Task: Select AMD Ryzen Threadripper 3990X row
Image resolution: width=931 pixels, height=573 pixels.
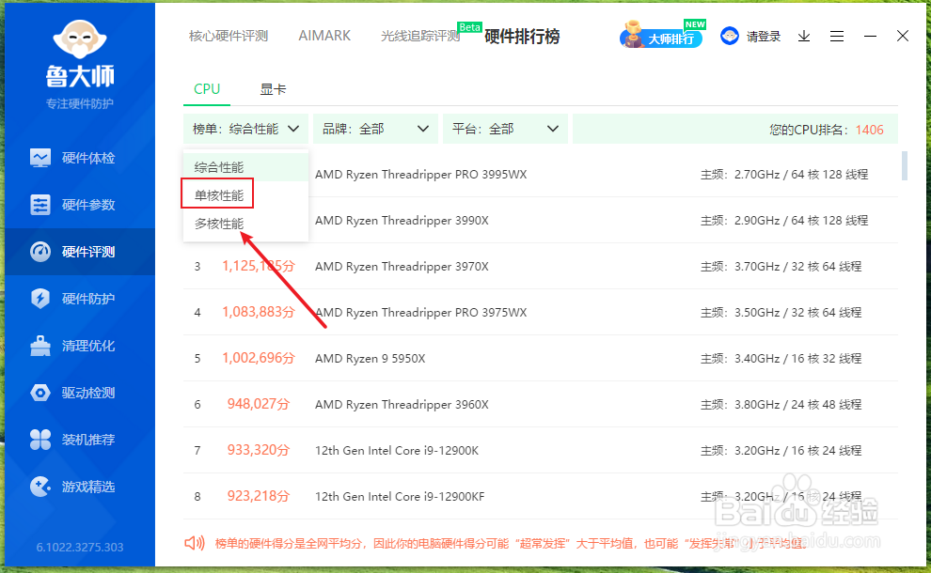Action: pos(541,220)
